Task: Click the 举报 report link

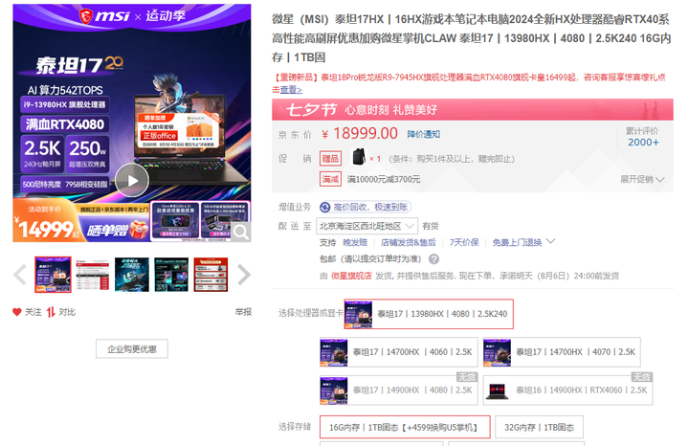Action: pyautogui.click(x=243, y=312)
